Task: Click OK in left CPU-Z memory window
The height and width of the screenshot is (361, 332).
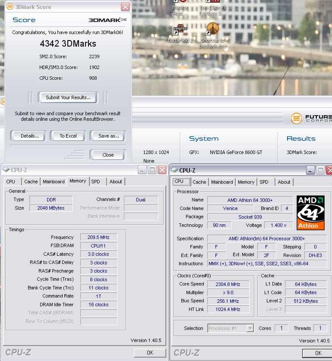Action: (150, 352)
